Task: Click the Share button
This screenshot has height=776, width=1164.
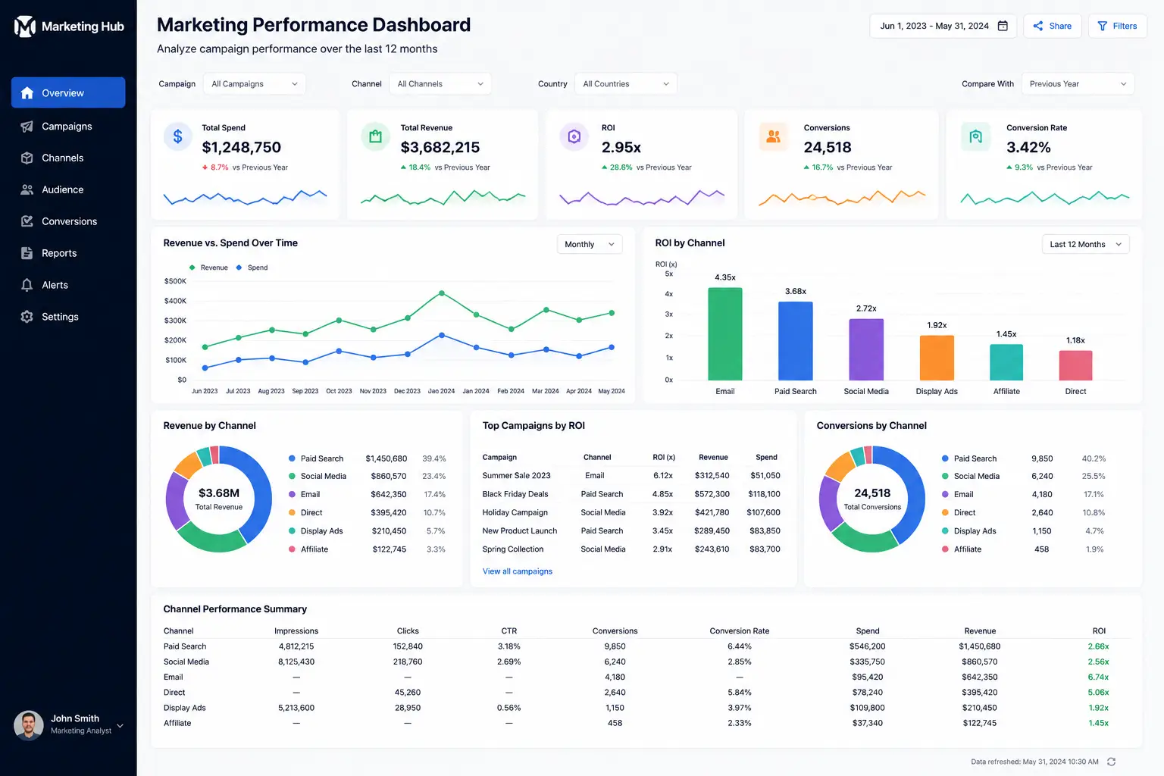Action: click(x=1053, y=26)
